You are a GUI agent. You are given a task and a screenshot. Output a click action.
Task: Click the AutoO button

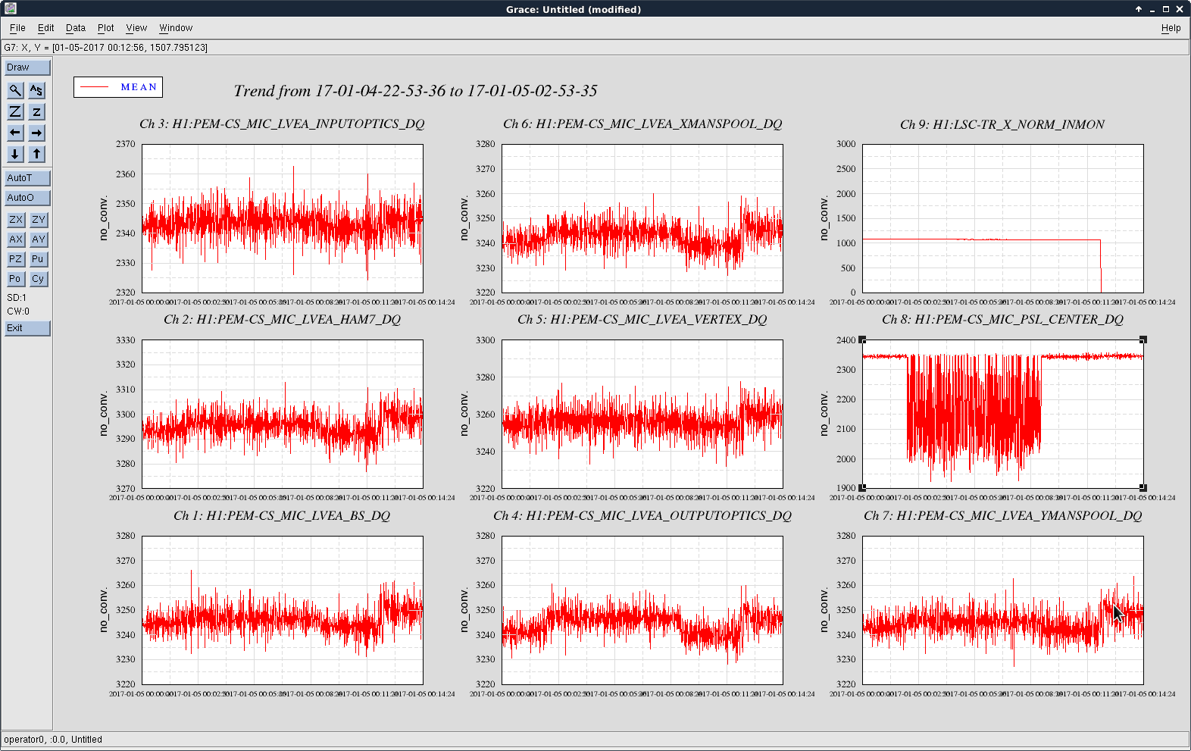pyautogui.click(x=28, y=198)
